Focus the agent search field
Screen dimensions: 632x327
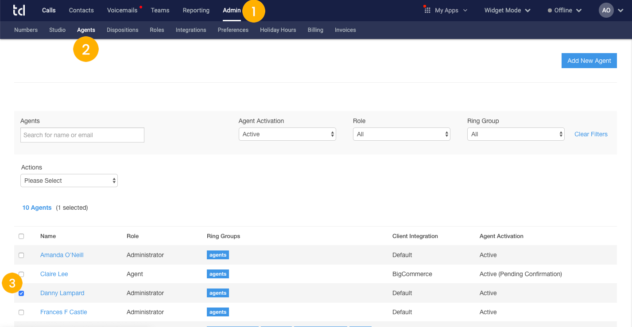82,135
